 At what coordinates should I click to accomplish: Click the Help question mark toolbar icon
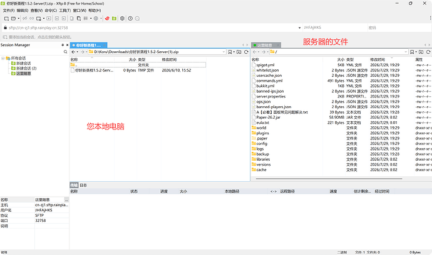click(130, 18)
